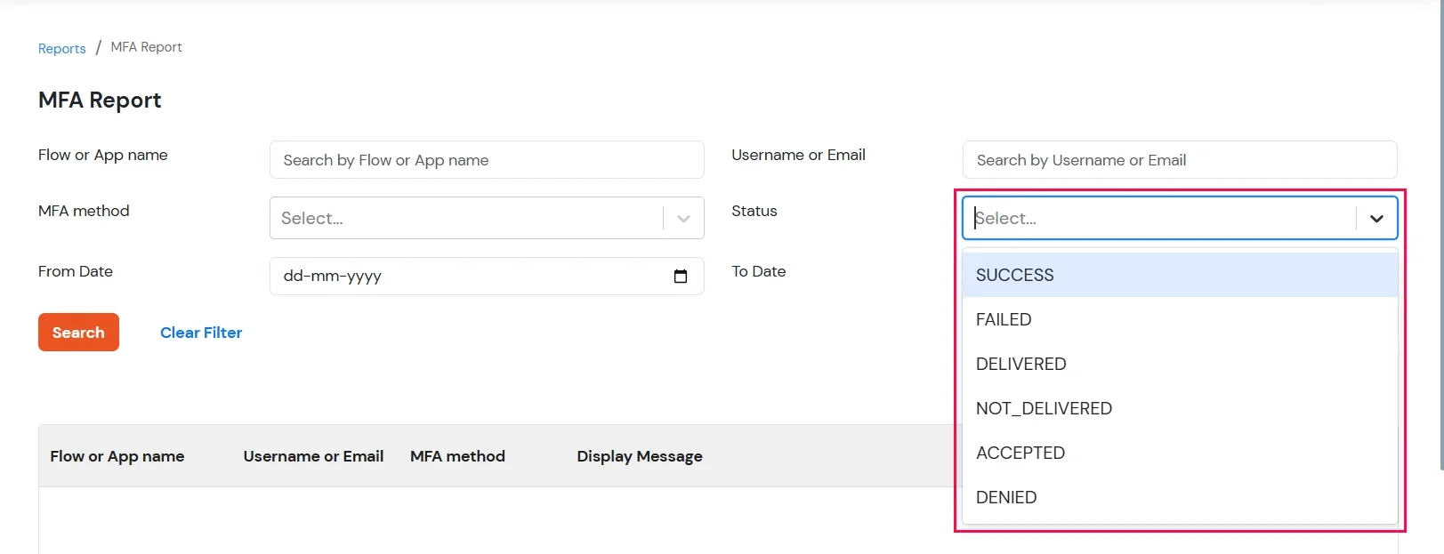Click the Flow or App name column header
Image resolution: width=1444 pixels, height=554 pixels.
click(x=117, y=456)
